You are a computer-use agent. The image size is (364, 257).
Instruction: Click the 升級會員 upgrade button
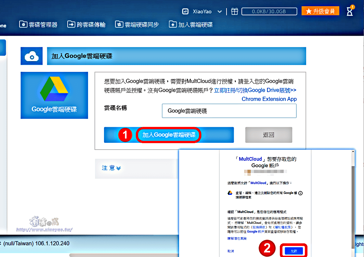point(320,11)
